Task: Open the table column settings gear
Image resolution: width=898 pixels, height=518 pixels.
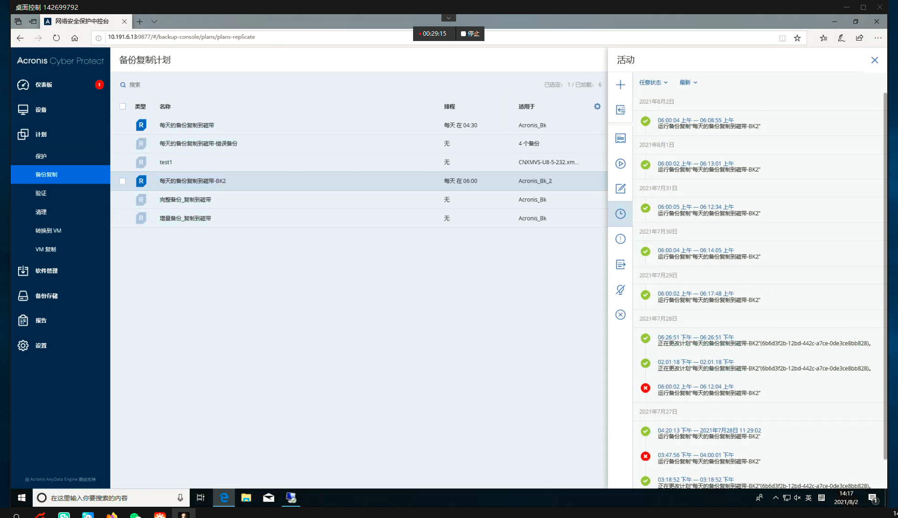Action: (x=597, y=107)
